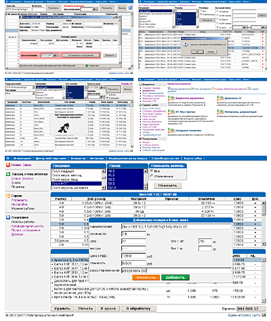The image size is (271, 321).
Task: Click the Развлечения heading icon
Action: click(140, 139)
